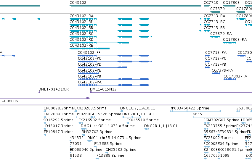Open transcript CG43102-RF label

(81, 22)
